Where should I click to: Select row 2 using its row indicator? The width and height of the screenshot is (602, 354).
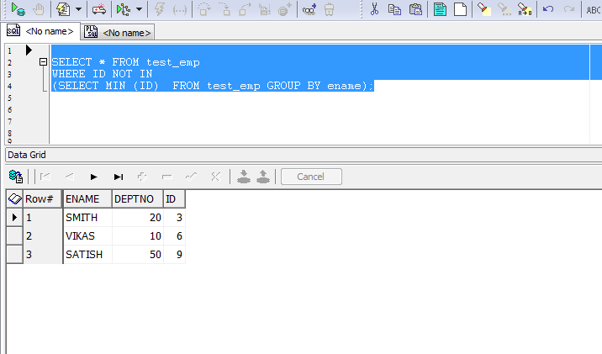point(13,236)
